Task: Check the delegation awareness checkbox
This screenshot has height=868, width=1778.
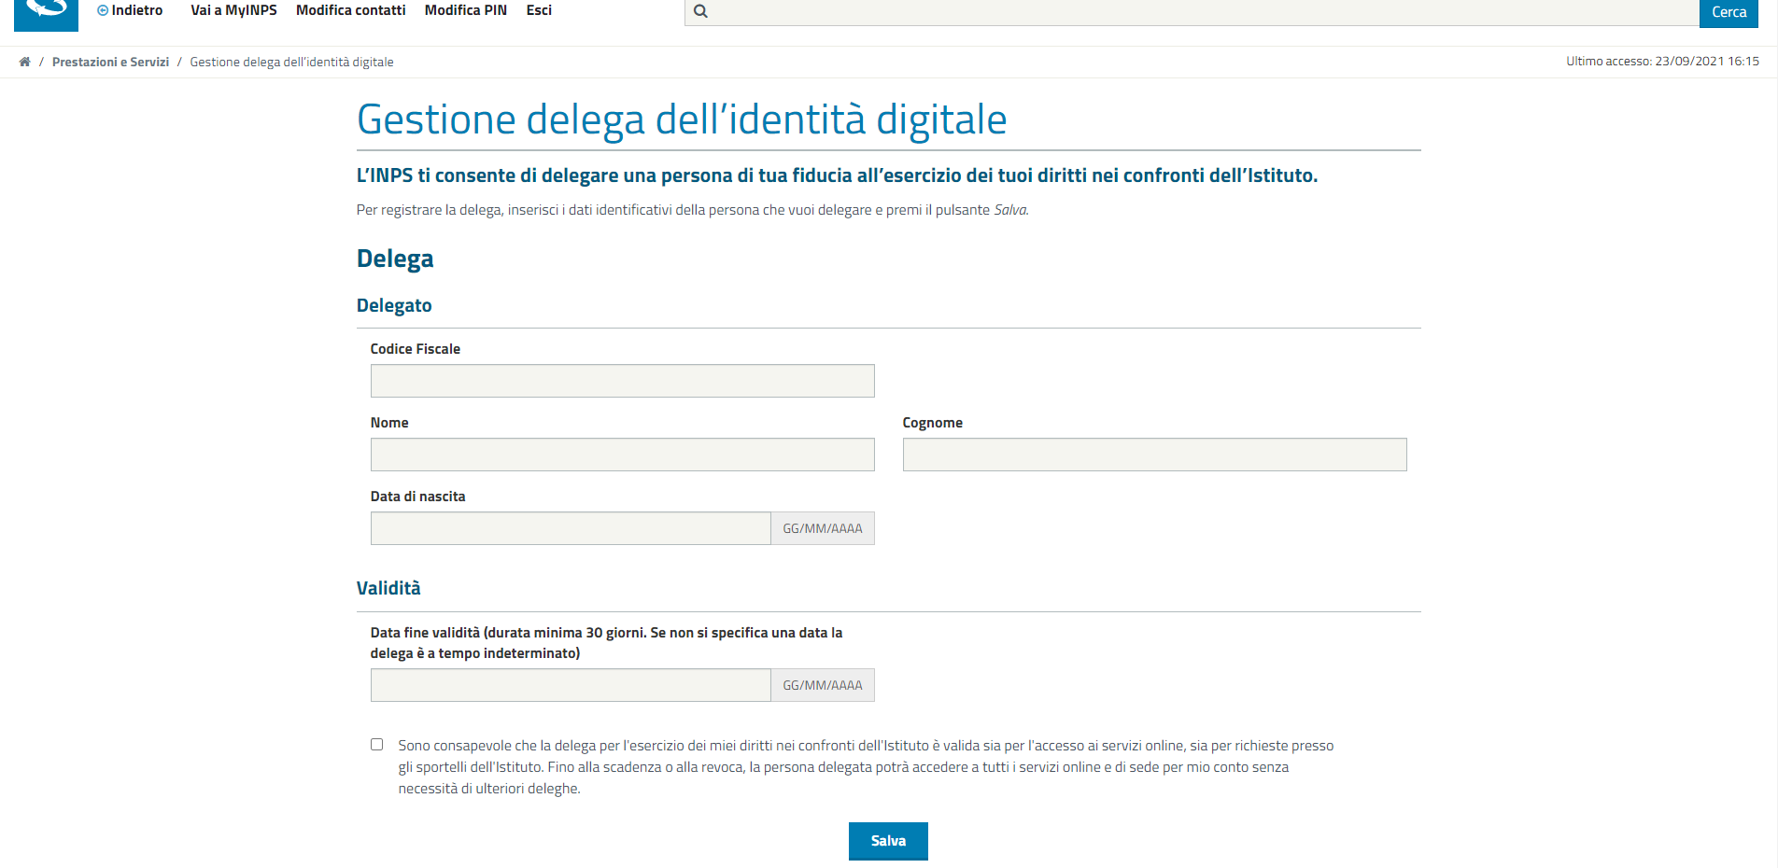Action: tap(376, 745)
